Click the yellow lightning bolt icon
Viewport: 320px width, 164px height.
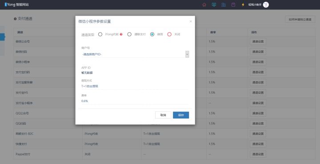point(243,5)
